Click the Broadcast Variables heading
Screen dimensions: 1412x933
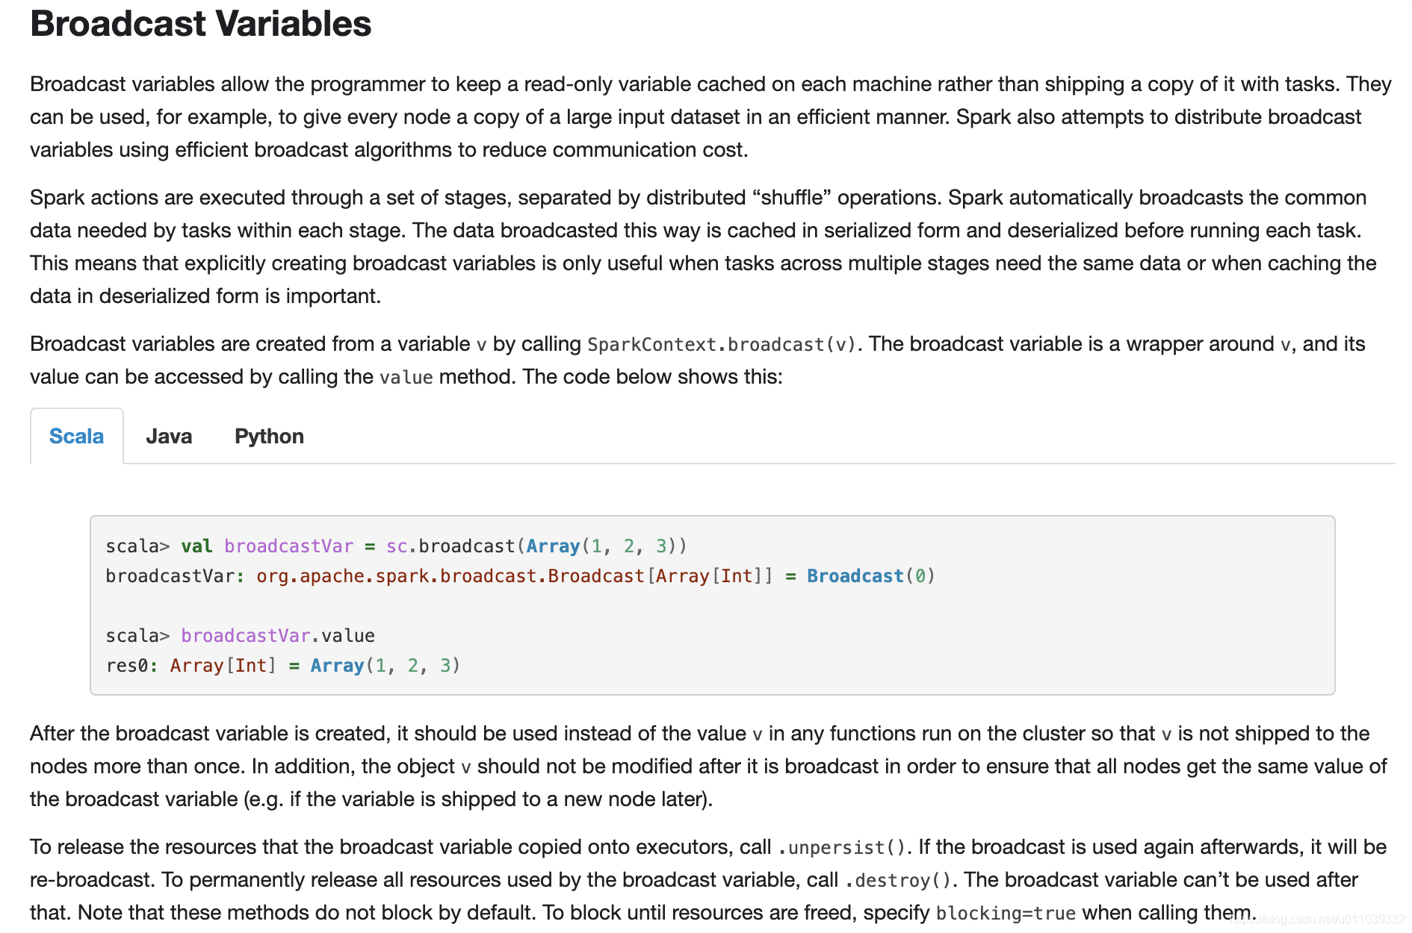(x=201, y=23)
